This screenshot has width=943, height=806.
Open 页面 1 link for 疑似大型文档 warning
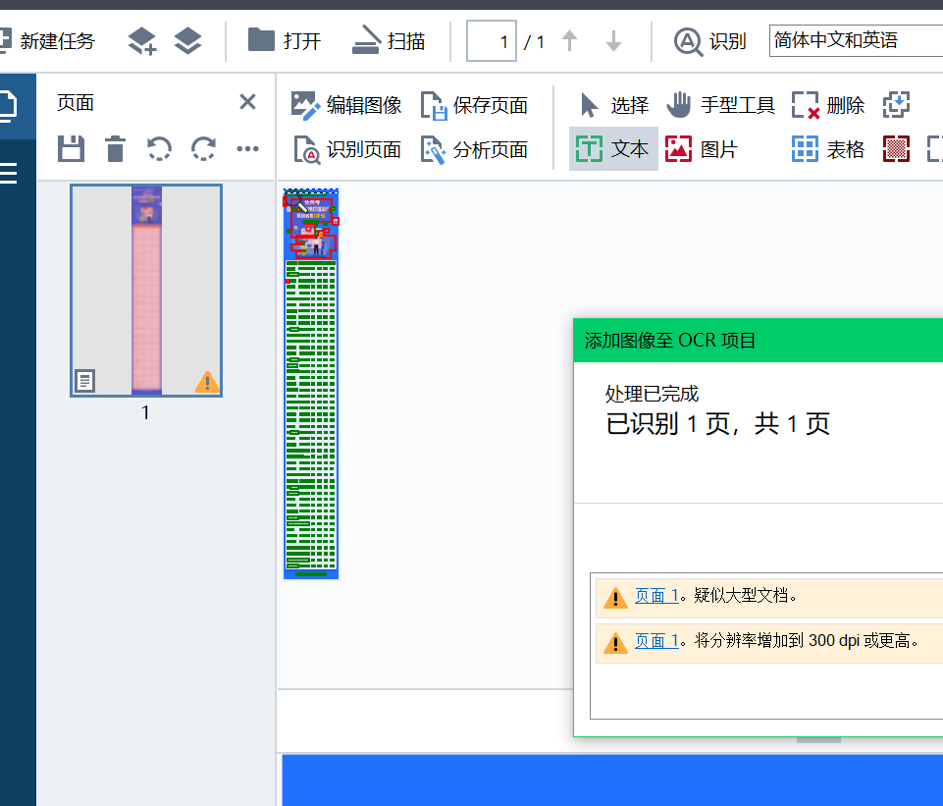656,596
